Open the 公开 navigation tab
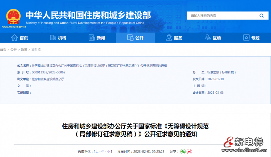 coord(135,38)
